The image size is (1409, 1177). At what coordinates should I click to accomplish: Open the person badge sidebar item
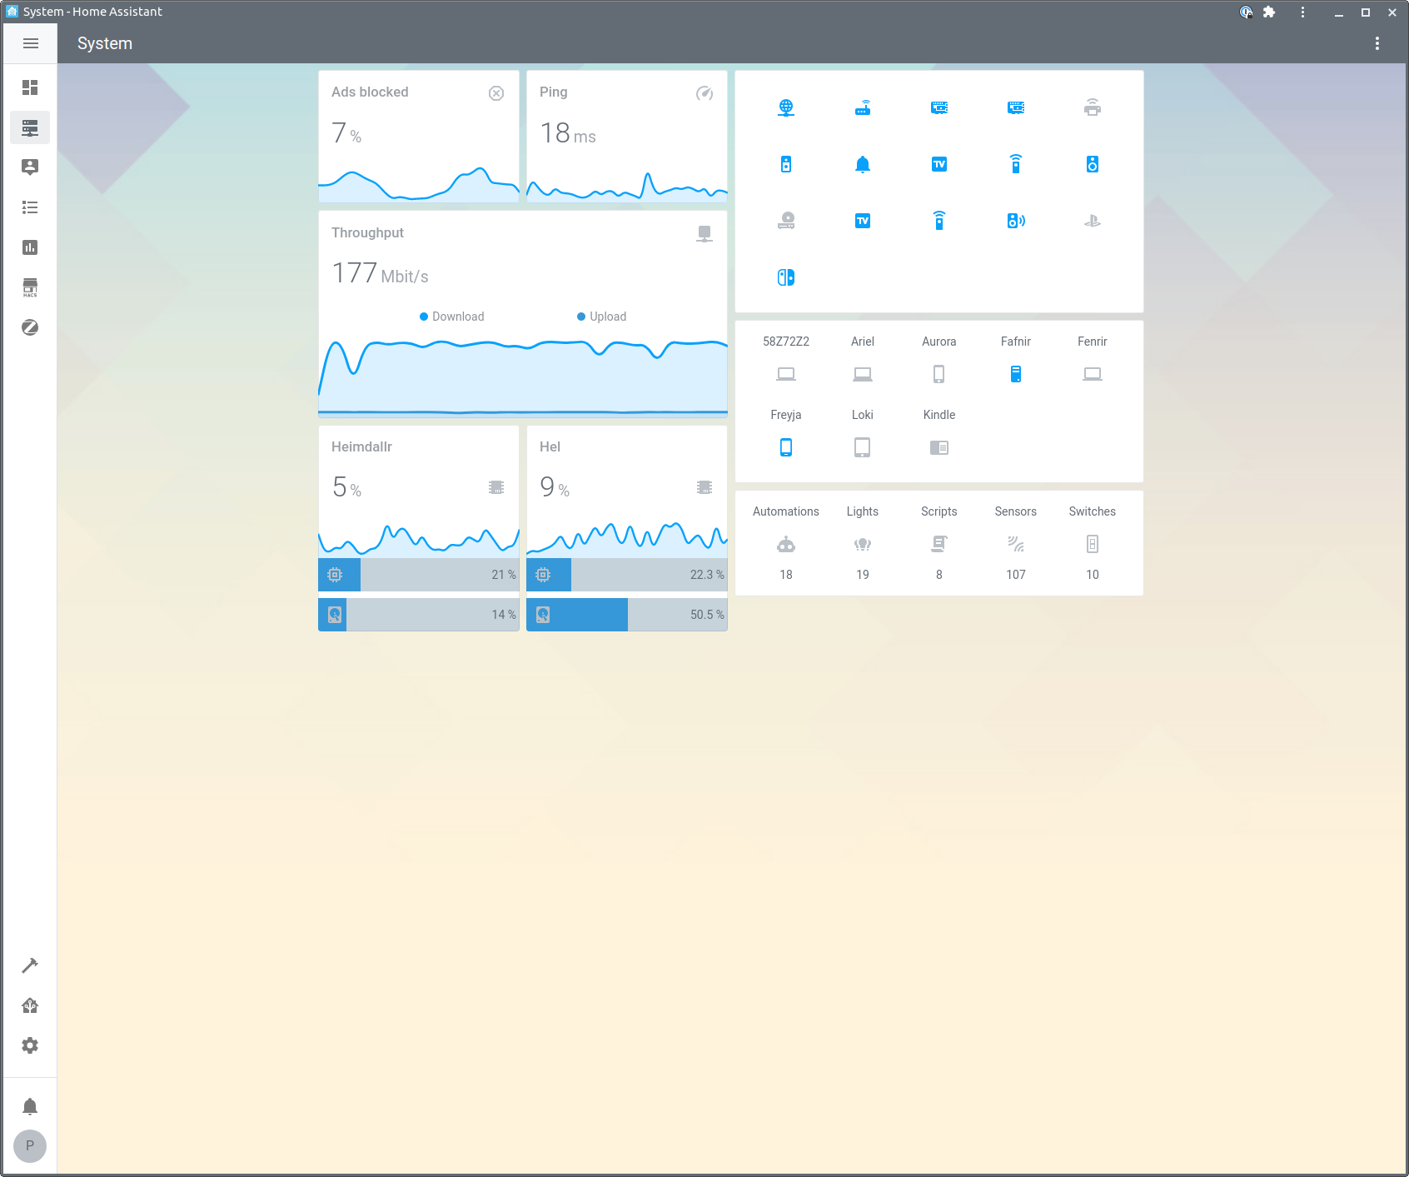point(30,167)
